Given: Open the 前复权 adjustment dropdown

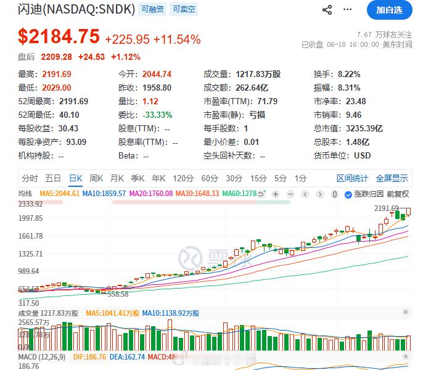Looking at the screenshot, I should [x=398, y=194].
